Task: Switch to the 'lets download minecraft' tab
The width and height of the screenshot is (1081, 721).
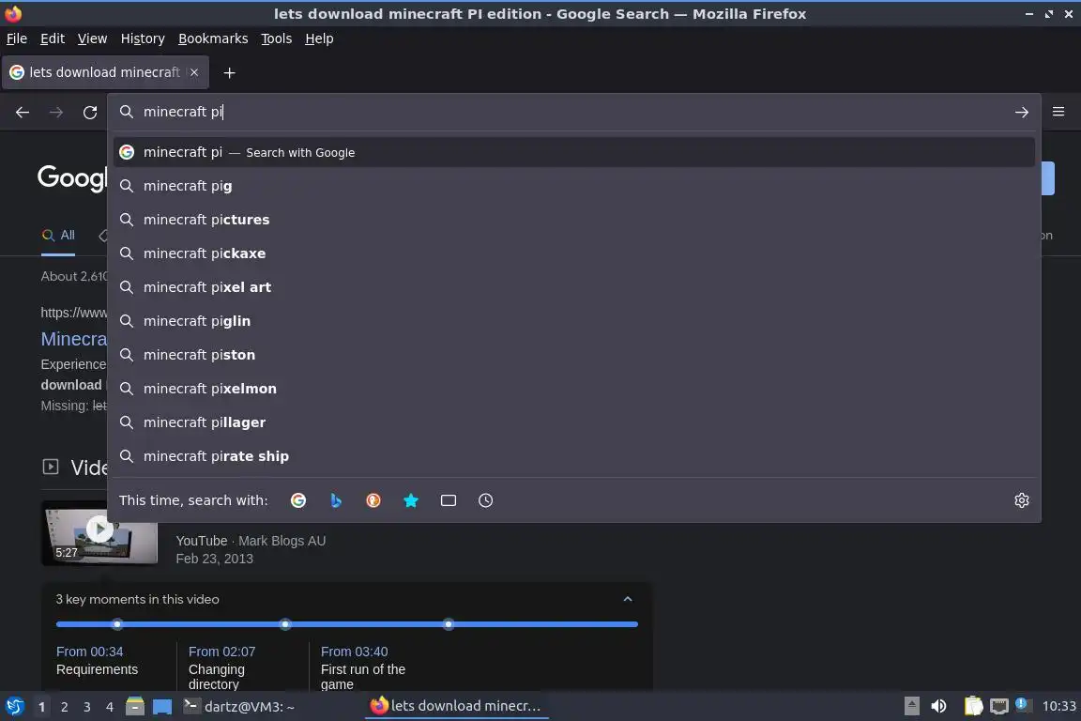Action: (x=105, y=71)
